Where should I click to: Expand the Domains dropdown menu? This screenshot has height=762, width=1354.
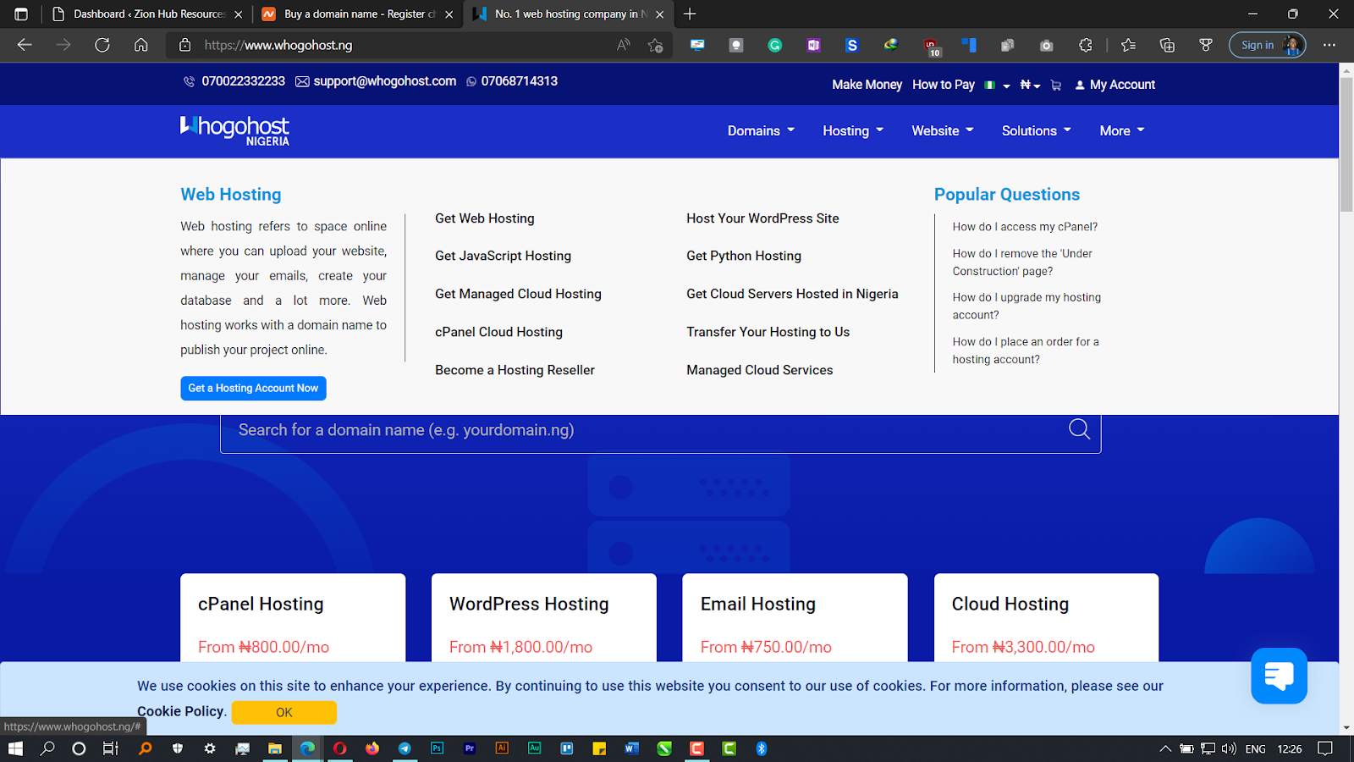point(761,130)
